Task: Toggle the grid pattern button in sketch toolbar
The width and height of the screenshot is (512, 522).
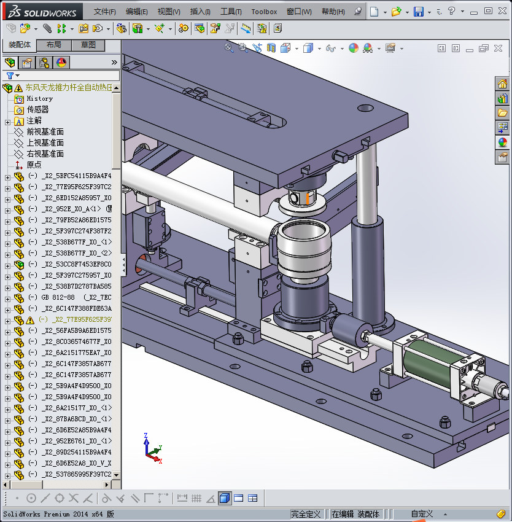Action: click(196, 498)
